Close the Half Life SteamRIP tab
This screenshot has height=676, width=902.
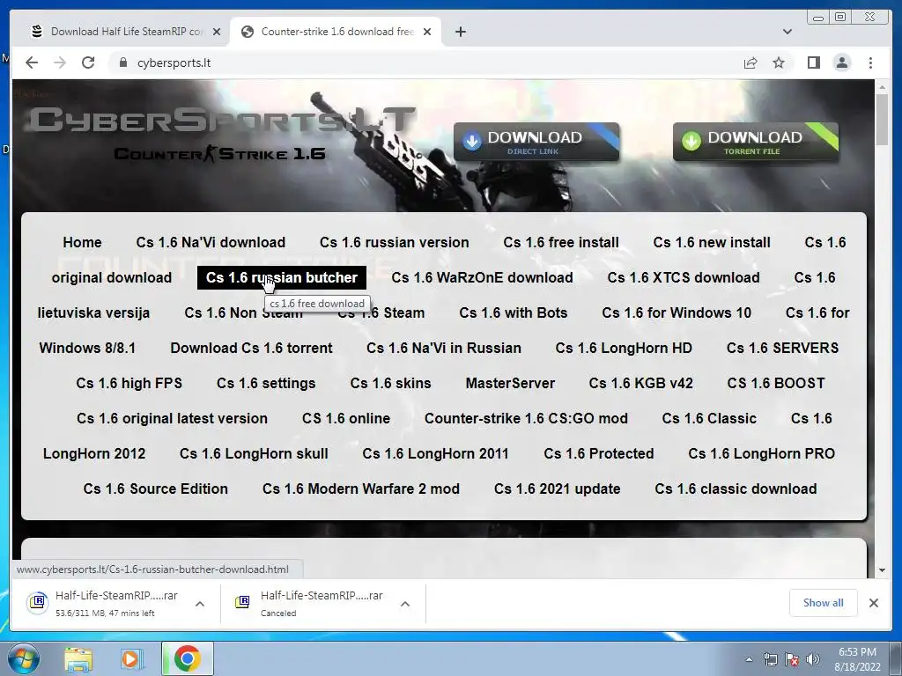(x=217, y=32)
